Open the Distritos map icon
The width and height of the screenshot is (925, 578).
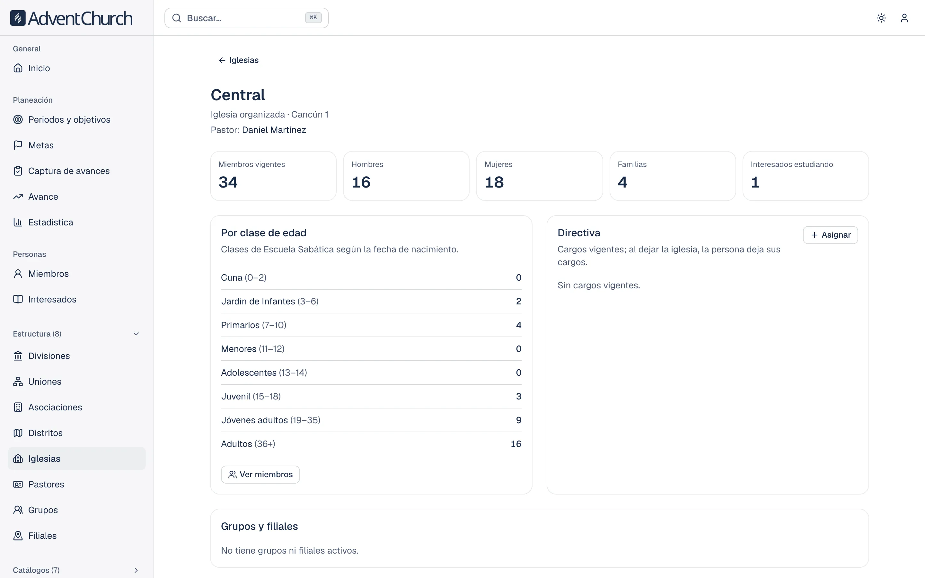(18, 433)
